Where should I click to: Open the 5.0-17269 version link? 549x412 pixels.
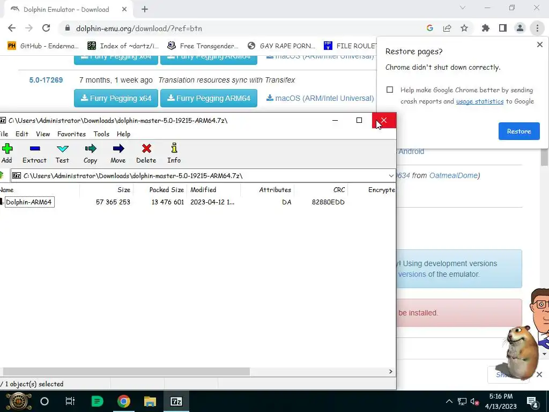[46, 80]
